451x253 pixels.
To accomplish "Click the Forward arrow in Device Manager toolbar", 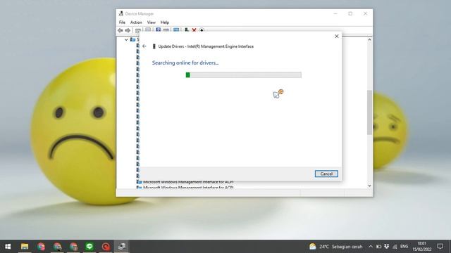I will point(128,30).
